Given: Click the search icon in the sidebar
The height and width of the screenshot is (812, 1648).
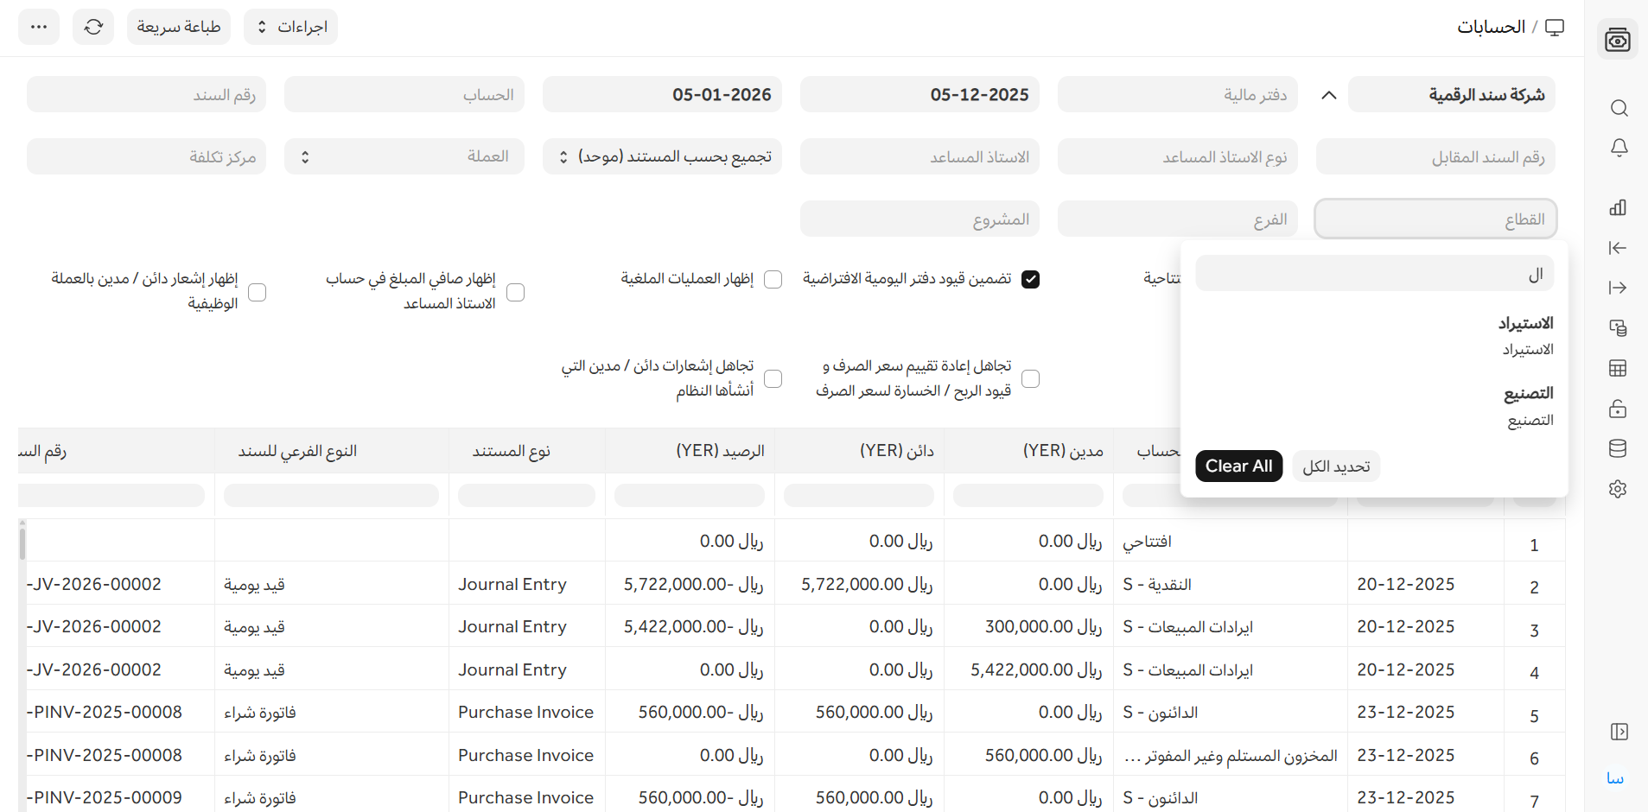Looking at the screenshot, I should click(1619, 108).
